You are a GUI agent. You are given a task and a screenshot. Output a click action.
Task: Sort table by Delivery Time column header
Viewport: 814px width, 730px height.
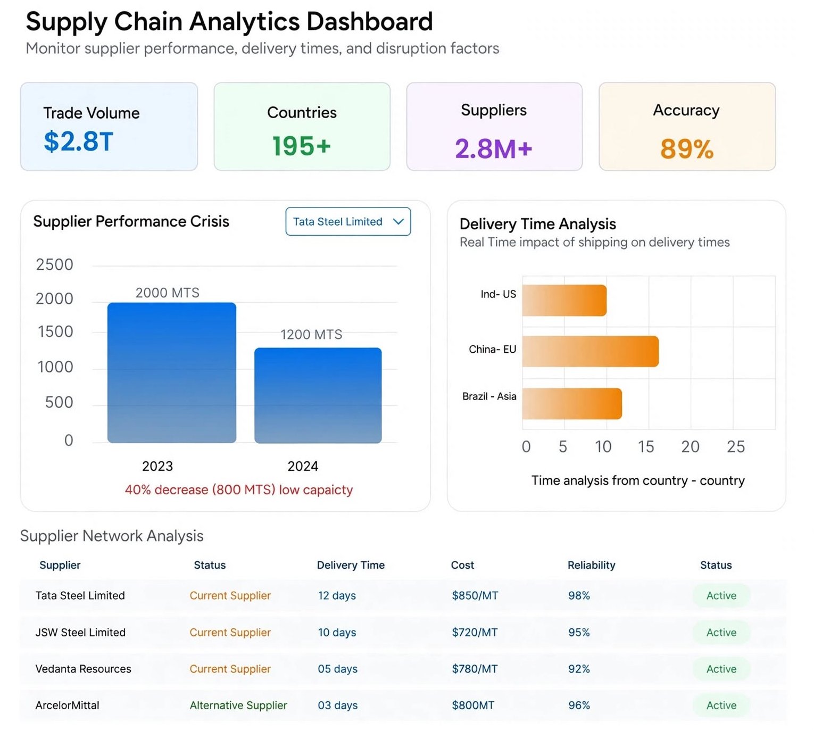(351, 565)
